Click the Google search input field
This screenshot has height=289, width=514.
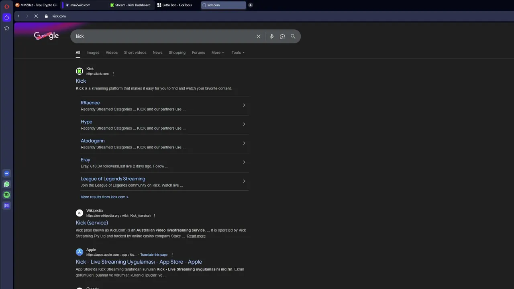tap(165, 36)
